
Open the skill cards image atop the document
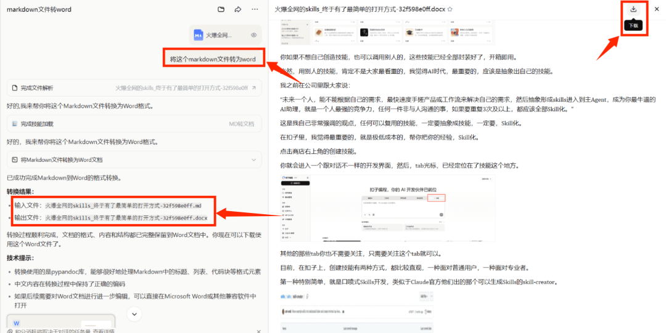(387, 31)
